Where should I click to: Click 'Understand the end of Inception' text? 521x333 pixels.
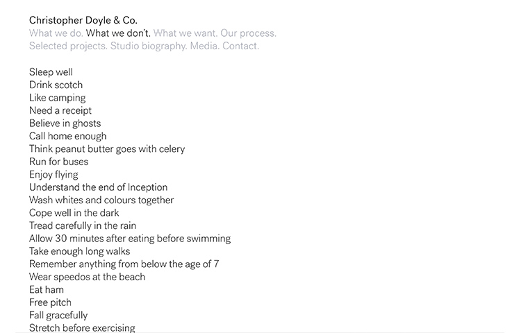click(98, 187)
